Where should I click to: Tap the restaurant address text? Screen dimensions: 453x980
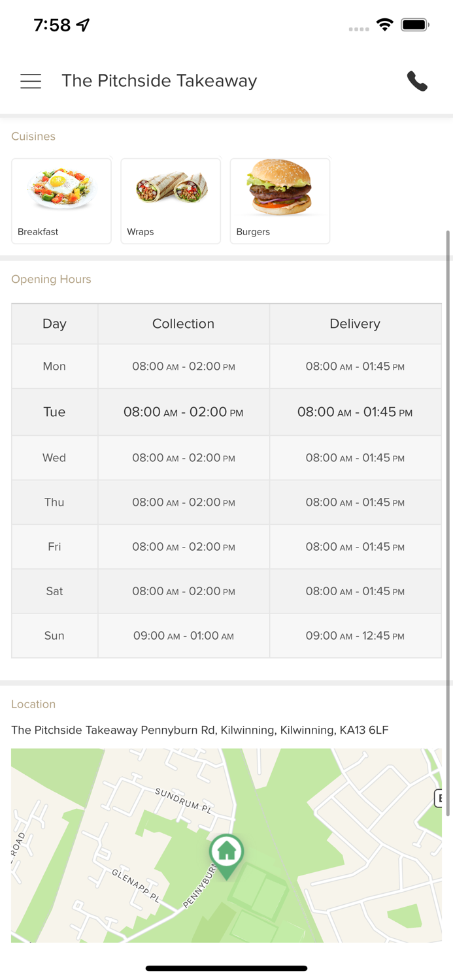200,730
